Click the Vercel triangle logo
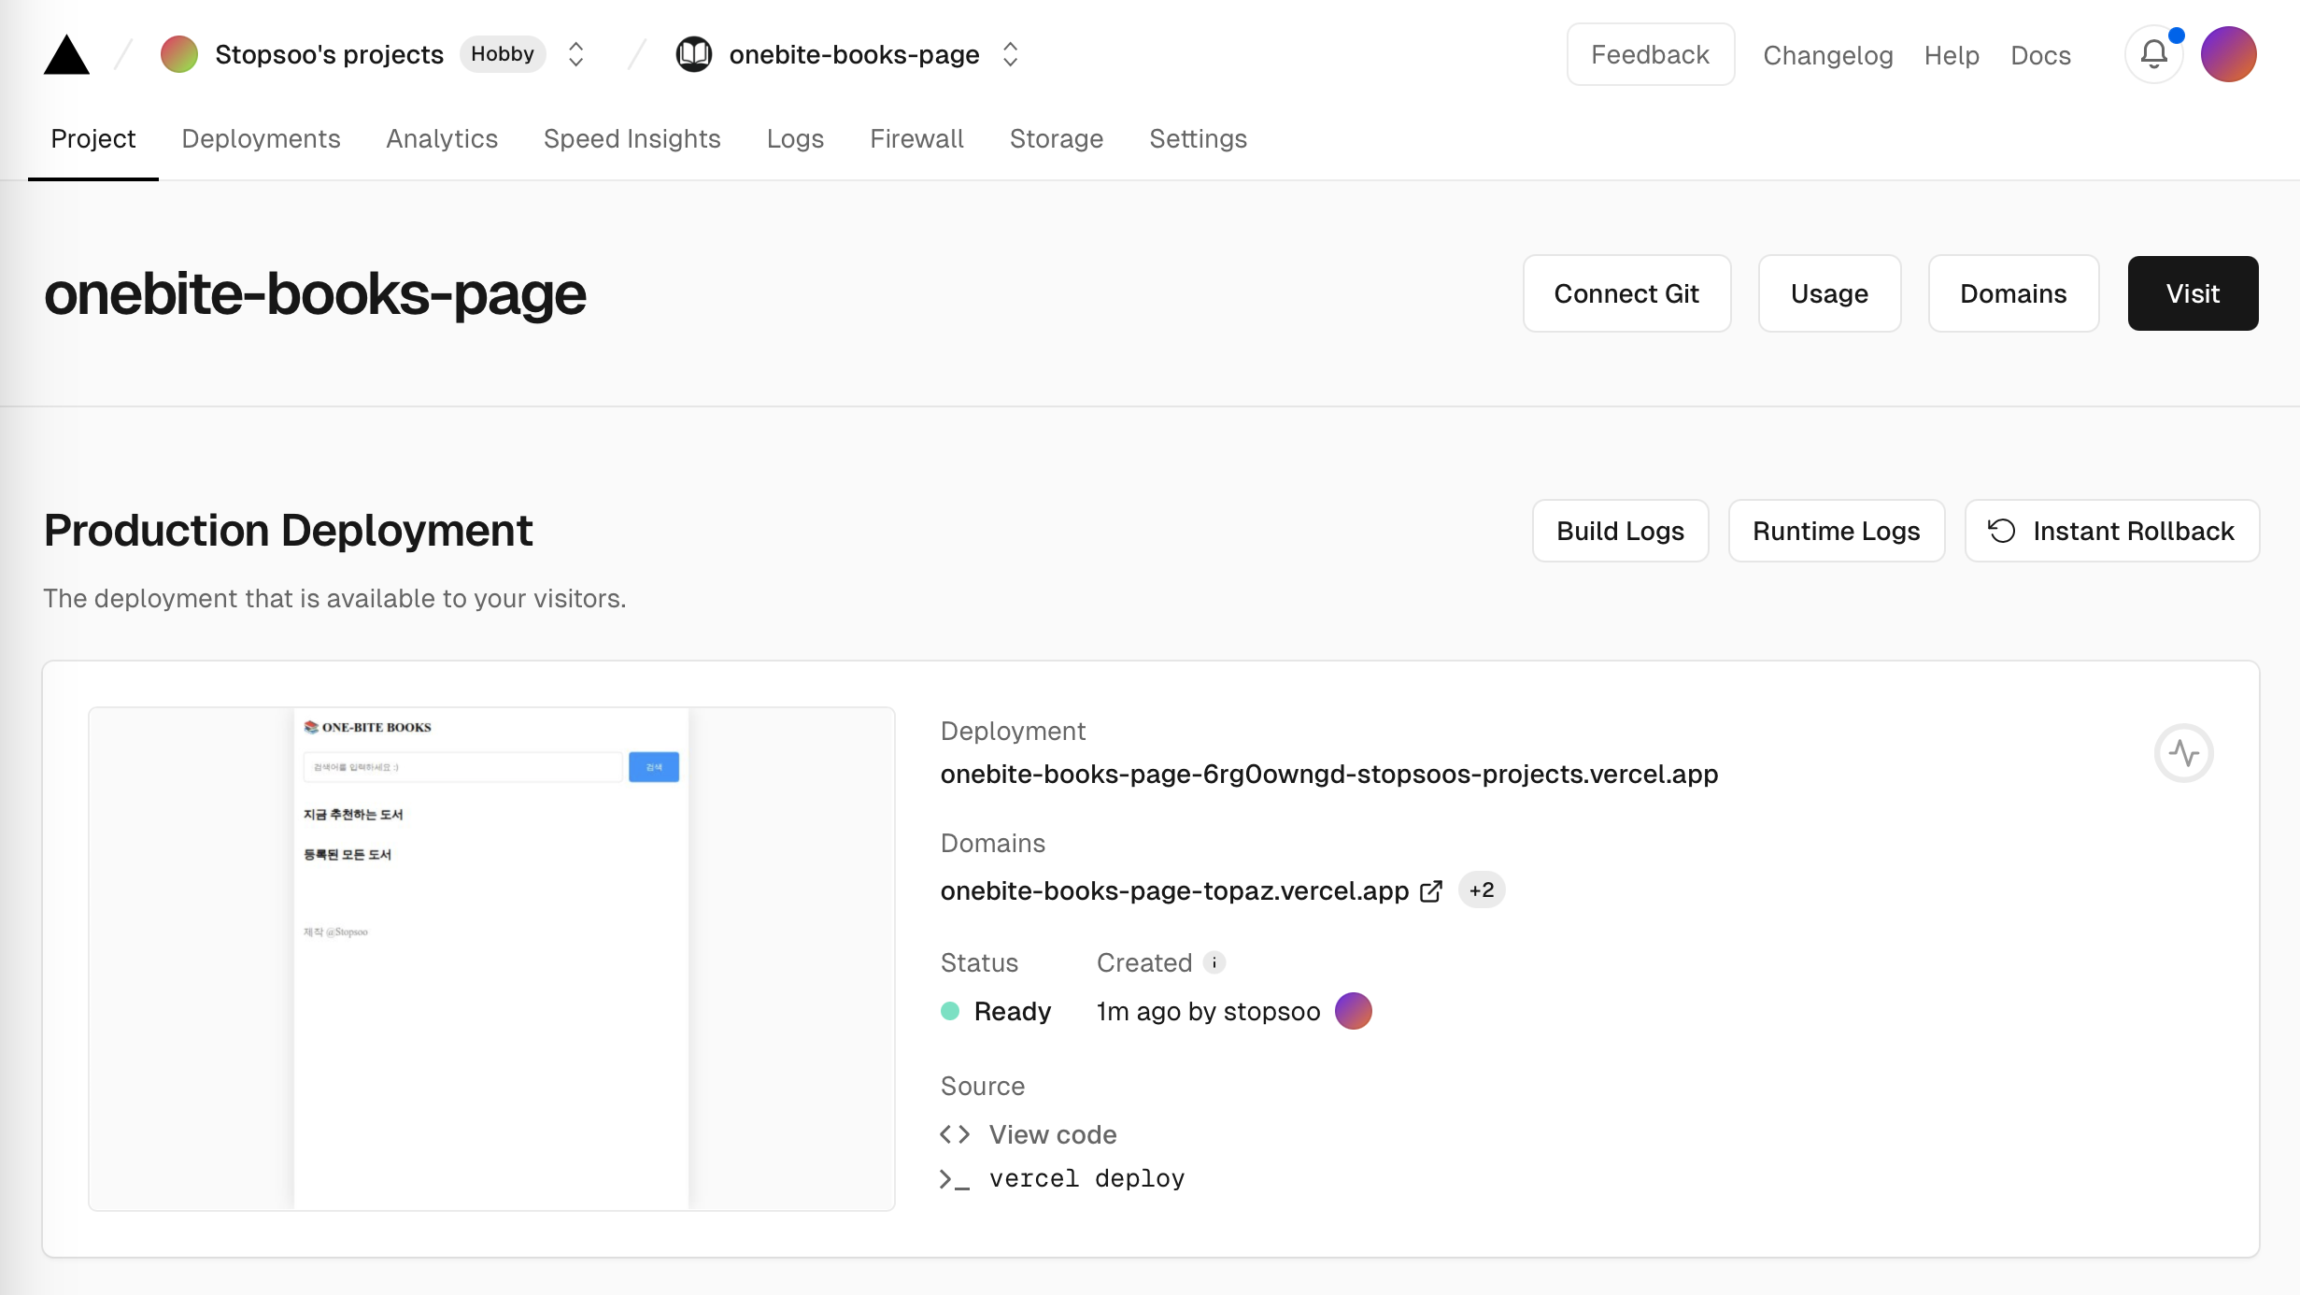Image resolution: width=2300 pixels, height=1295 pixels. tap(66, 55)
